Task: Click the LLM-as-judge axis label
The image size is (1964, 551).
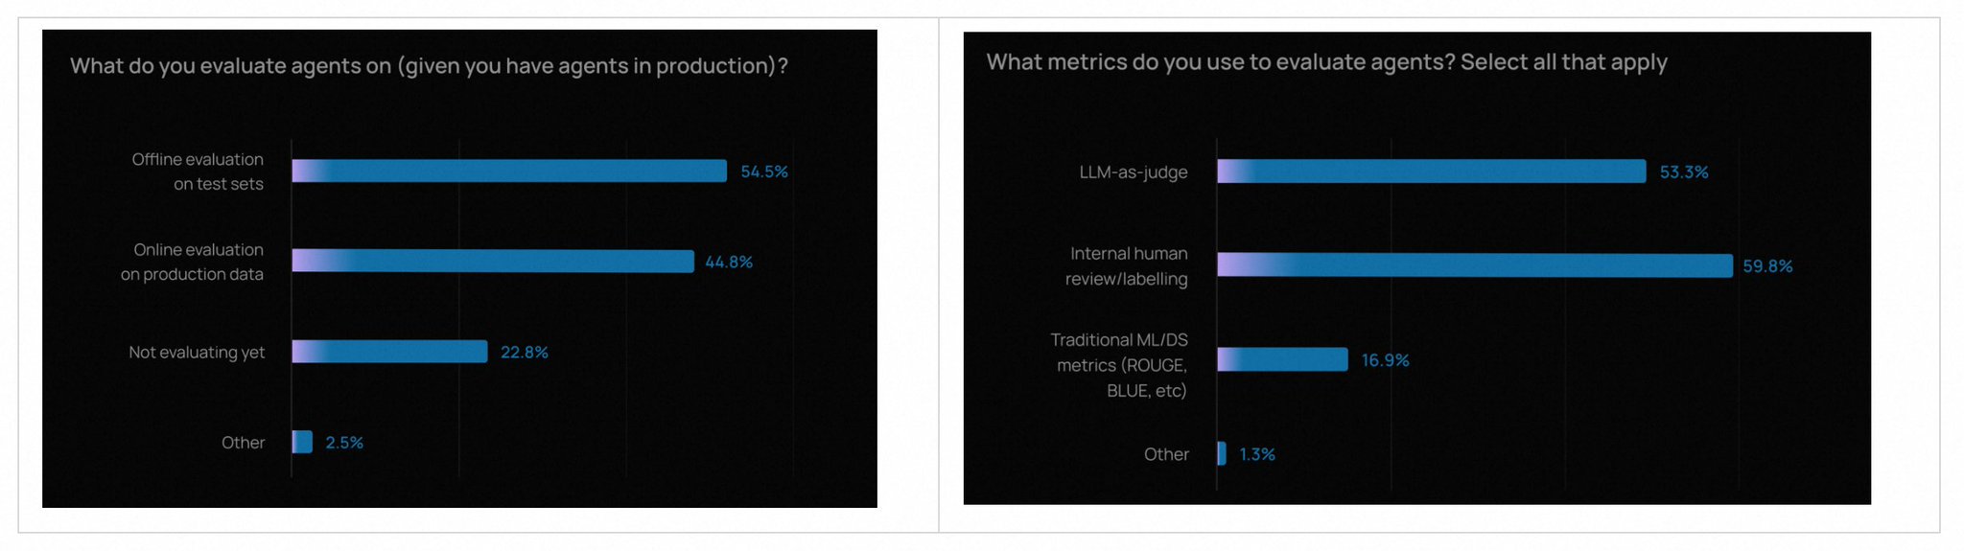Action: pos(1134,172)
